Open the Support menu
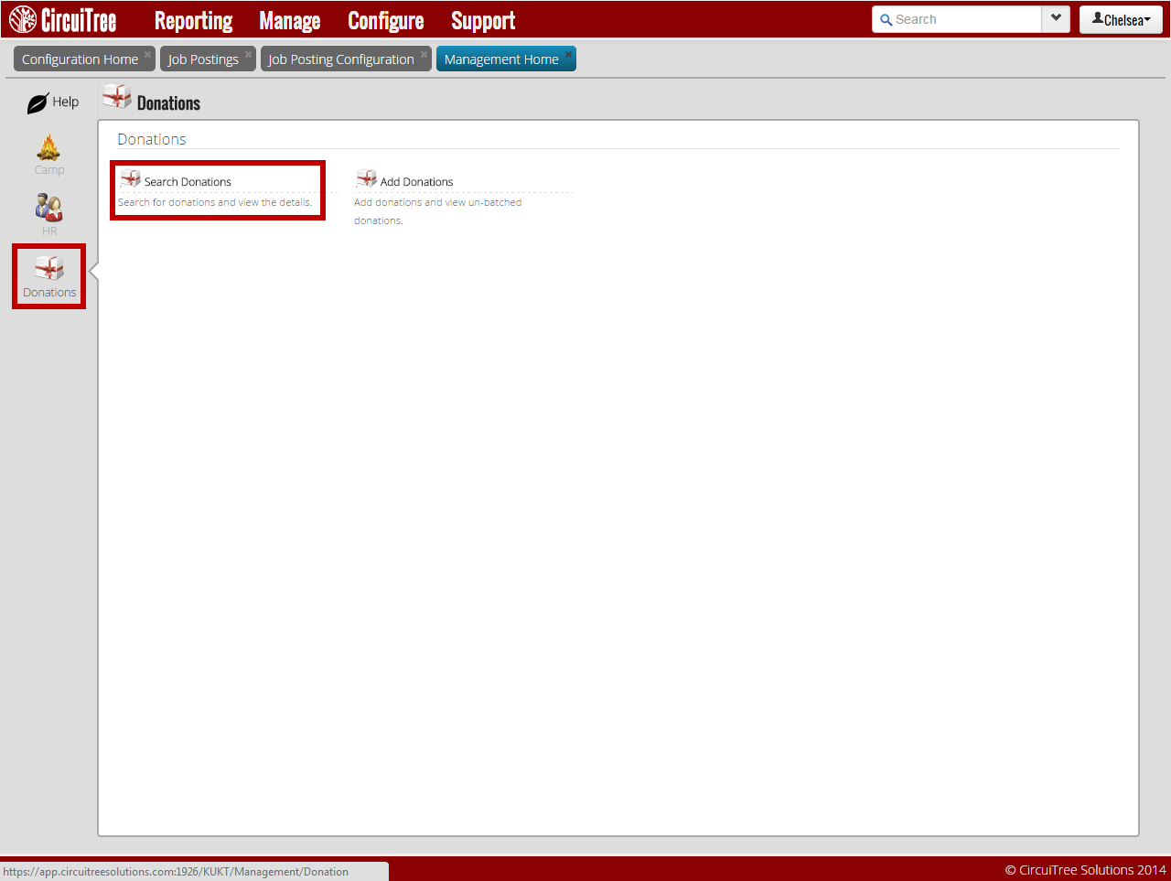The height and width of the screenshot is (881, 1171). click(483, 20)
